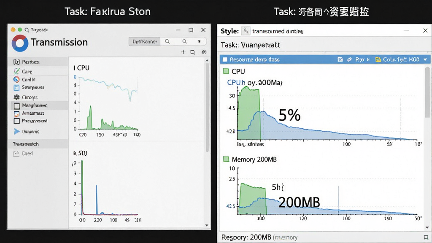
Task: Click the Rosoenit play arrow icon
Action: [17, 132]
